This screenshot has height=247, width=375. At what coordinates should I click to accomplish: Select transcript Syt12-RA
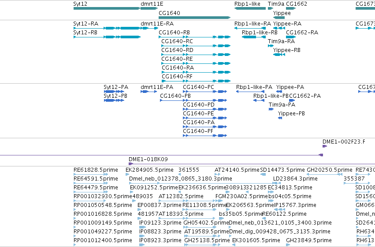tap(107, 28)
